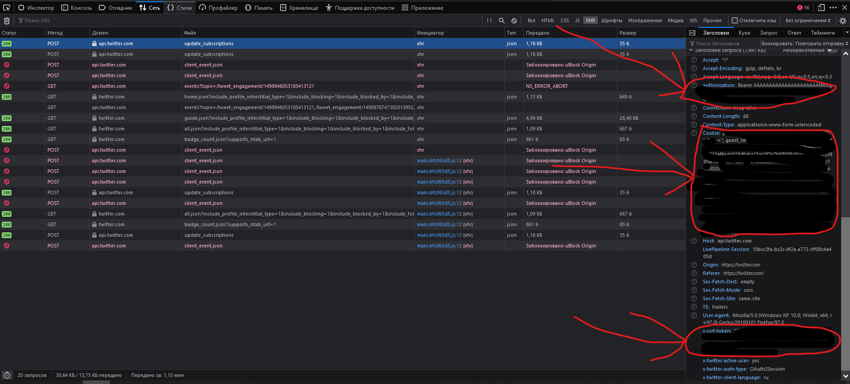This screenshot has width=850, height=384.
Task: Enable the Отключить кэш checkbox
Action: pos(735,20)
